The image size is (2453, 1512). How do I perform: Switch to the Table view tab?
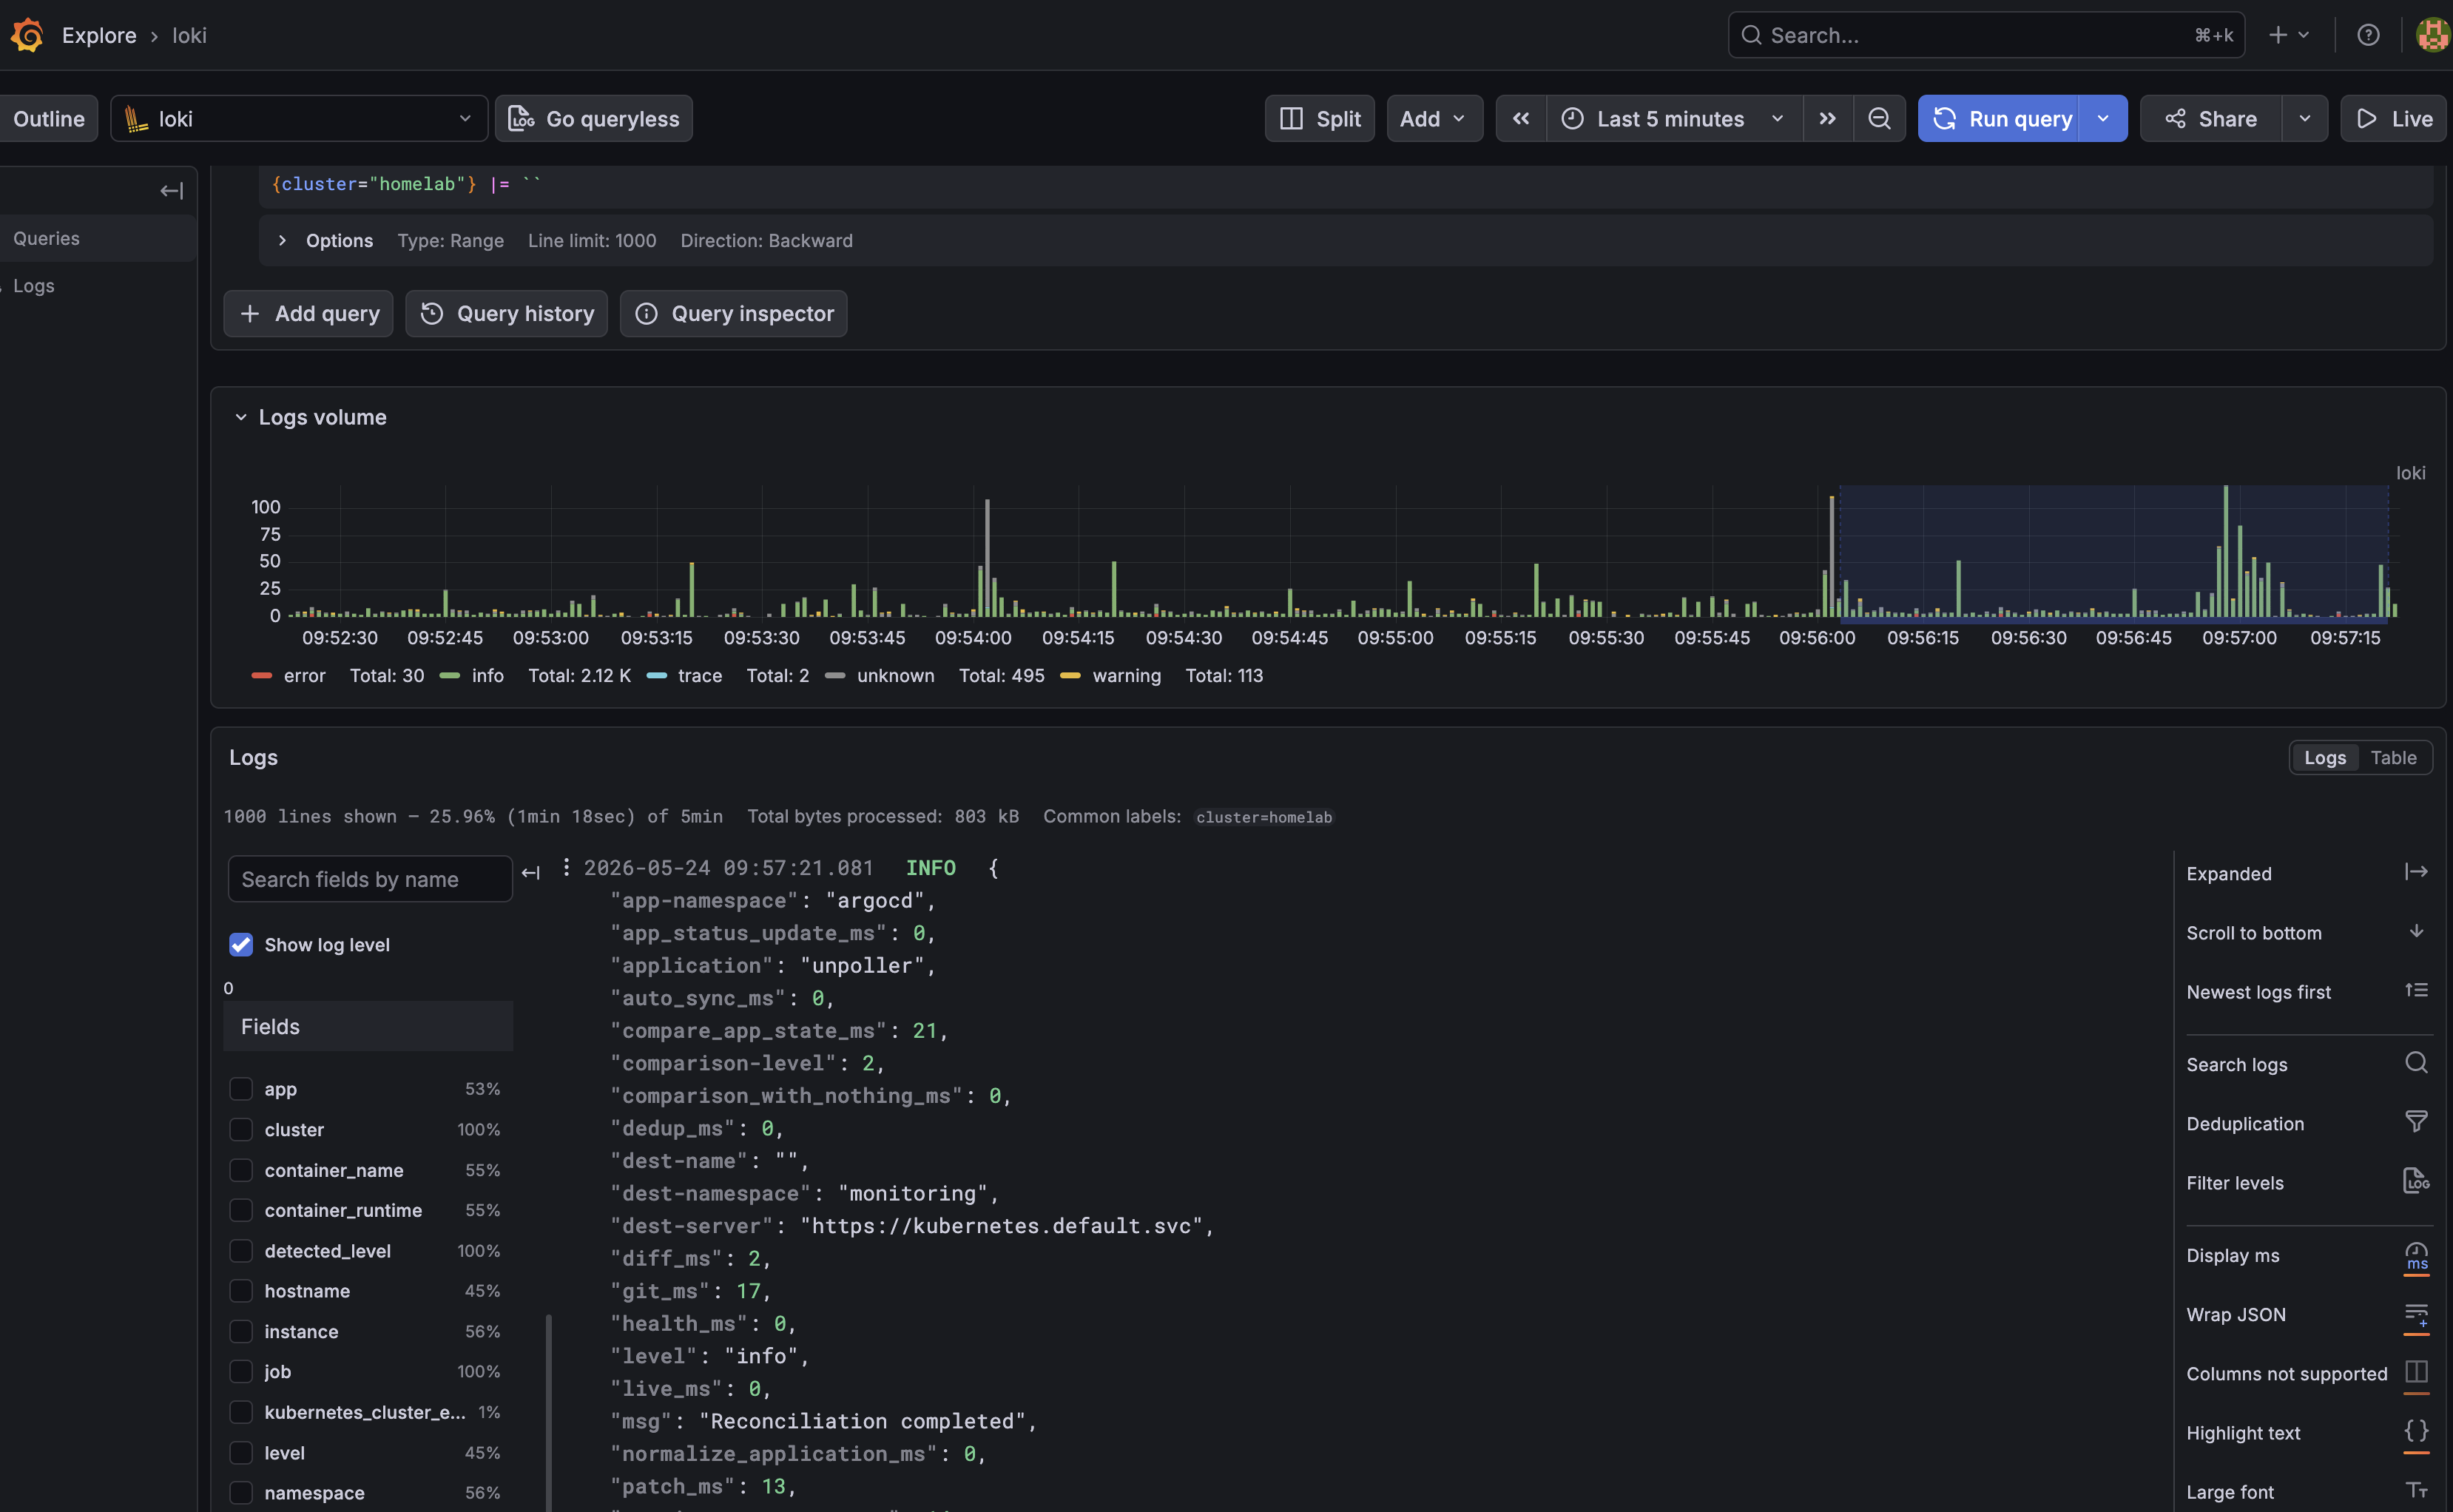[2393, 758]
